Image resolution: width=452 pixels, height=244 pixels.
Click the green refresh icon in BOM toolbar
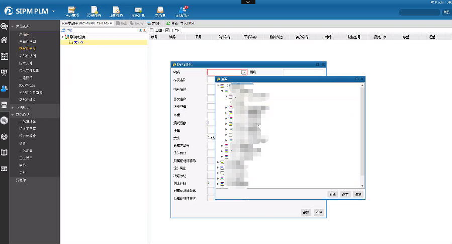168,23
